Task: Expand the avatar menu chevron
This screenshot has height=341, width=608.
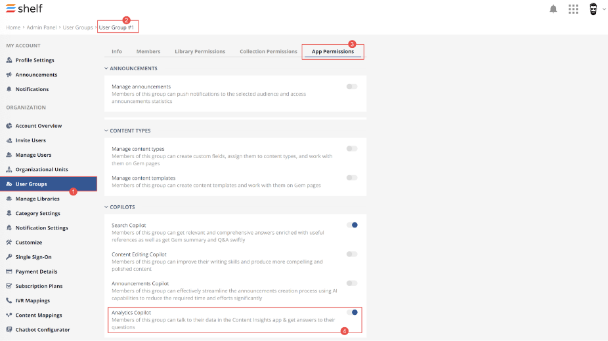Action: (604, 9)
